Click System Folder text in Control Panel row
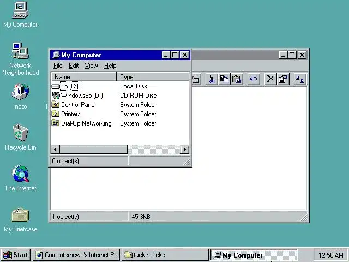349x262 pixels. click(x=138, y=105)
